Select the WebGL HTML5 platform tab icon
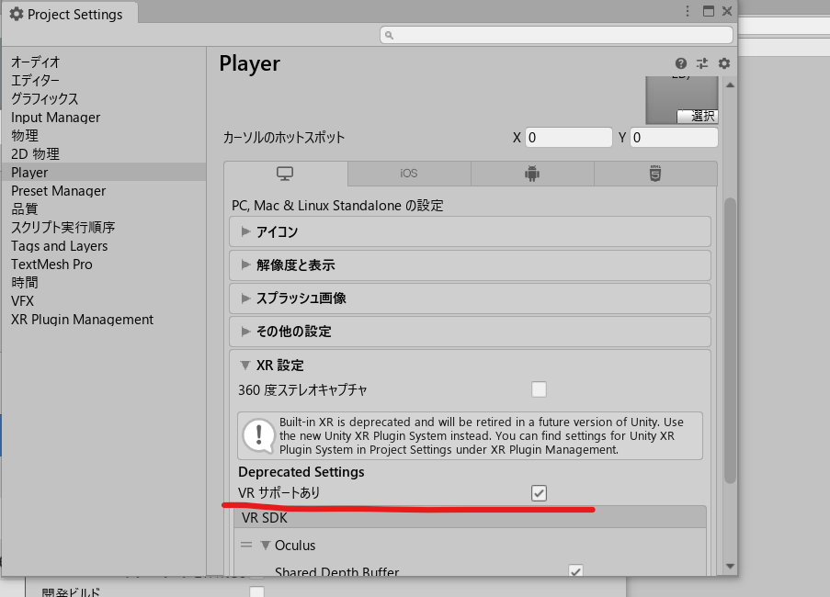Screen dimensions: 830x597 point(654,174)
